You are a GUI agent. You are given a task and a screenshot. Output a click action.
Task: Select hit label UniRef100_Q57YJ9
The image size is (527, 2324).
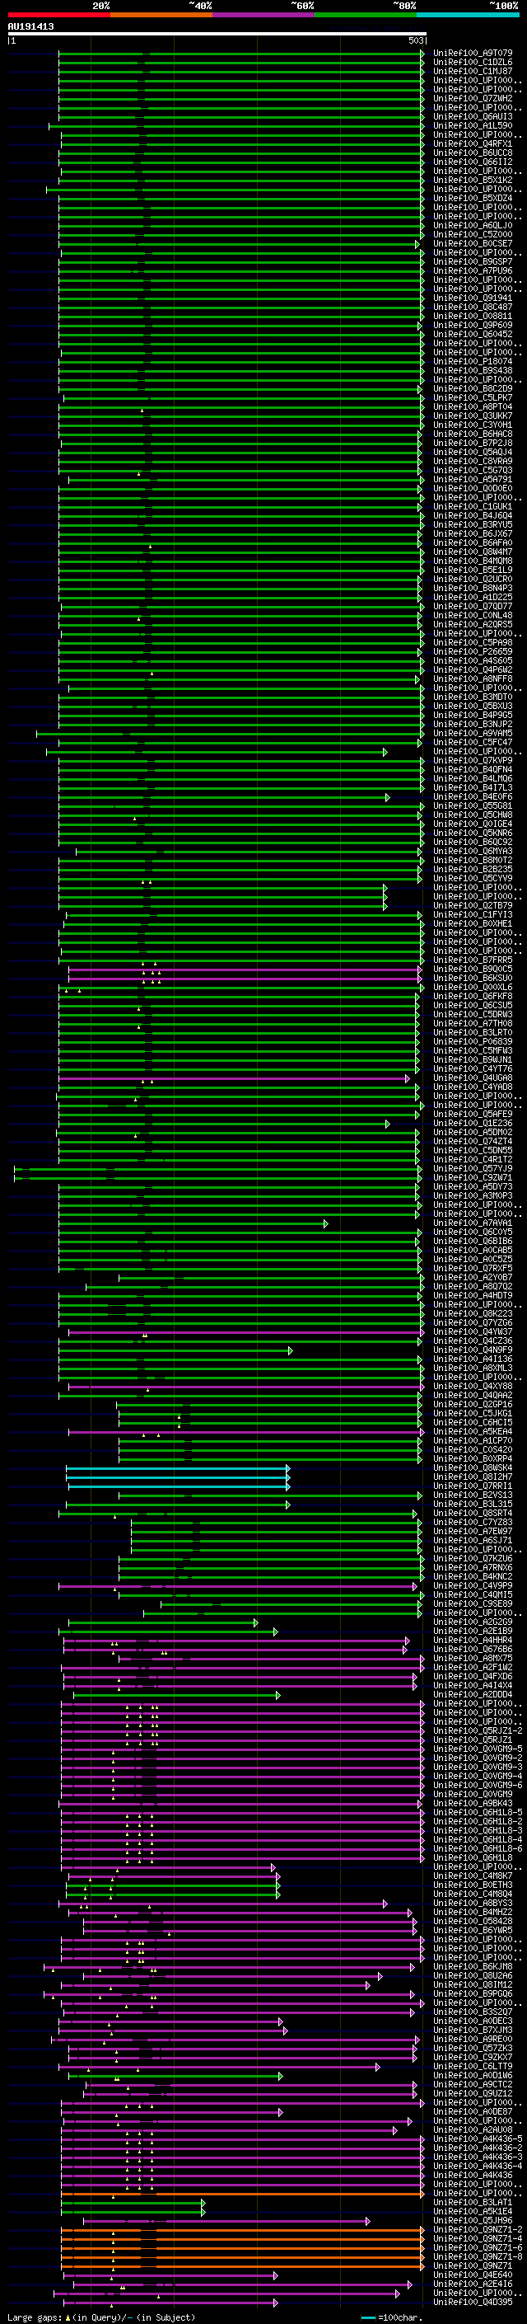[x=473, y=1168]
